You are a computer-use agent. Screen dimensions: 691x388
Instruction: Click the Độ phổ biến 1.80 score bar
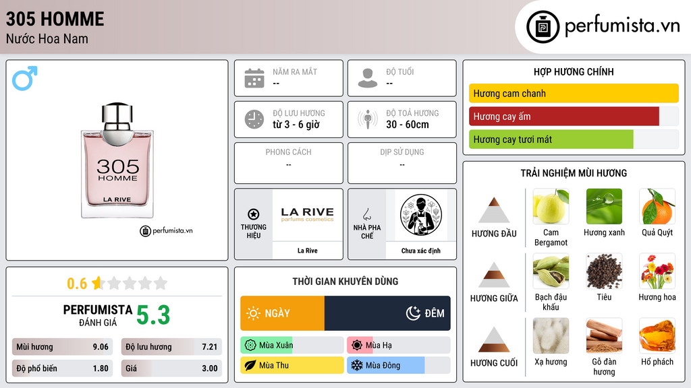(x=62, y=368)
